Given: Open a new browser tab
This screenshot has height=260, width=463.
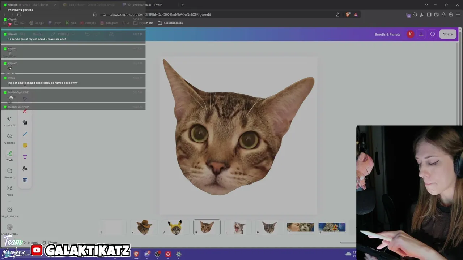Looking at the screenshot, I should (183, 5).
